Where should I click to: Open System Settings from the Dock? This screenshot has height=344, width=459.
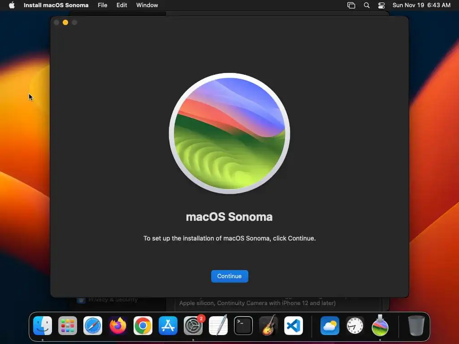click(x=193, y=326)
